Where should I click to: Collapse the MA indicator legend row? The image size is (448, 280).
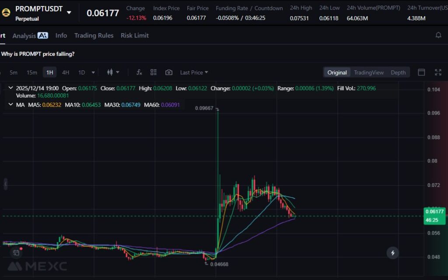tap(10, 105)
